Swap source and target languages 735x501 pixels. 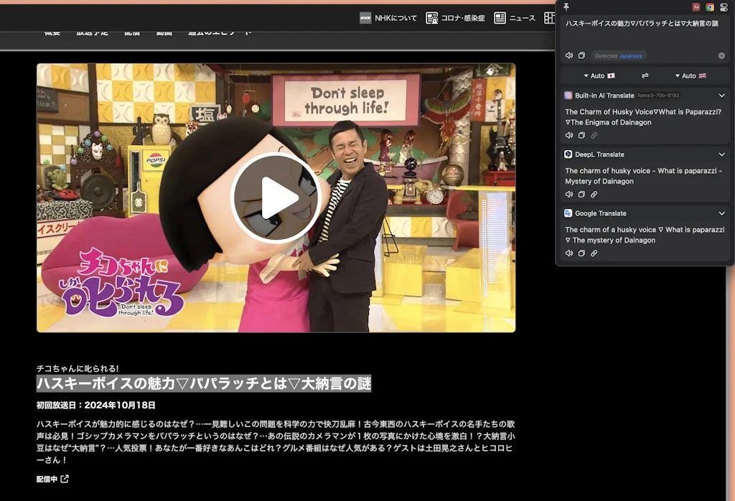645,76
